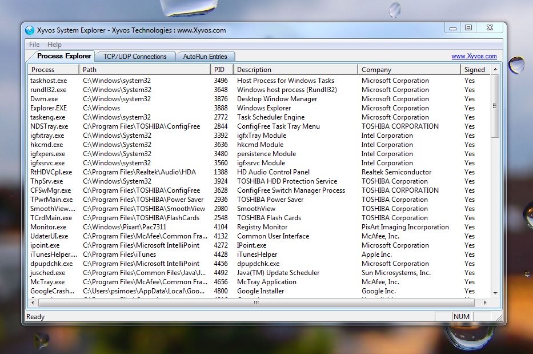Click the vertical scrollbar thumb
533x354 pixels.
[495, 106]
